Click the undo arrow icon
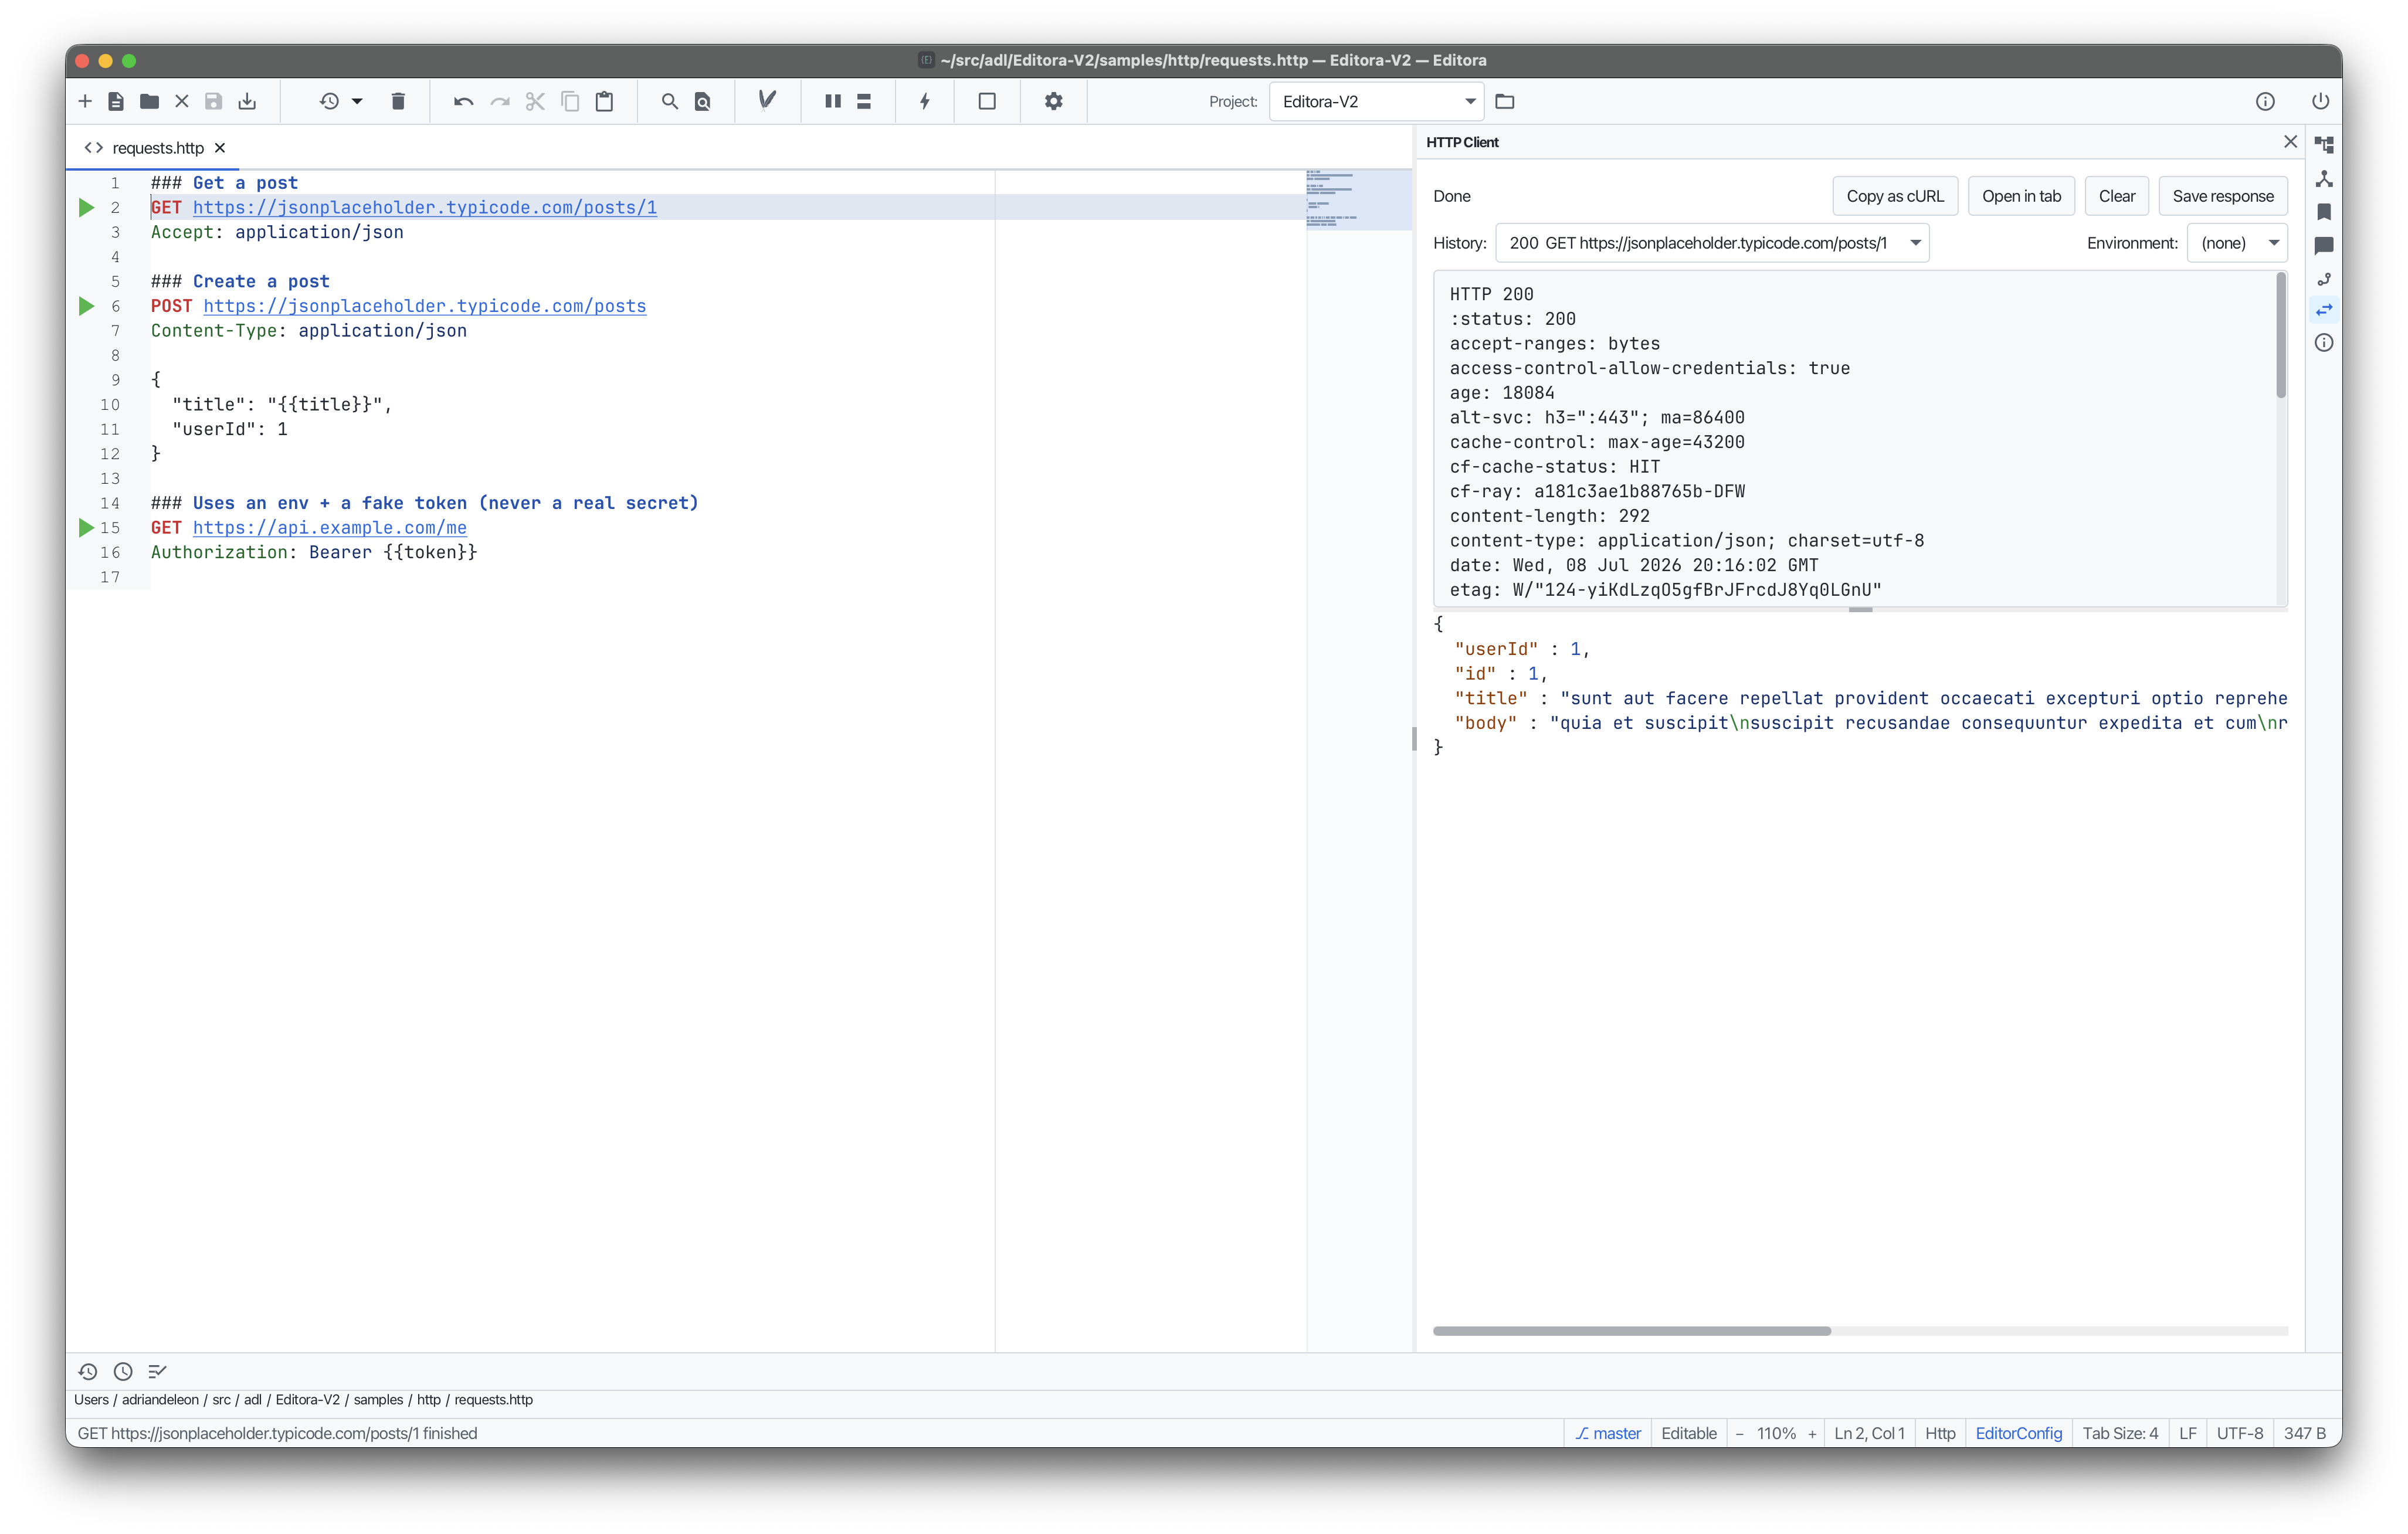The height and width of the screenshot is (1534, 2408). click(463, 101)
